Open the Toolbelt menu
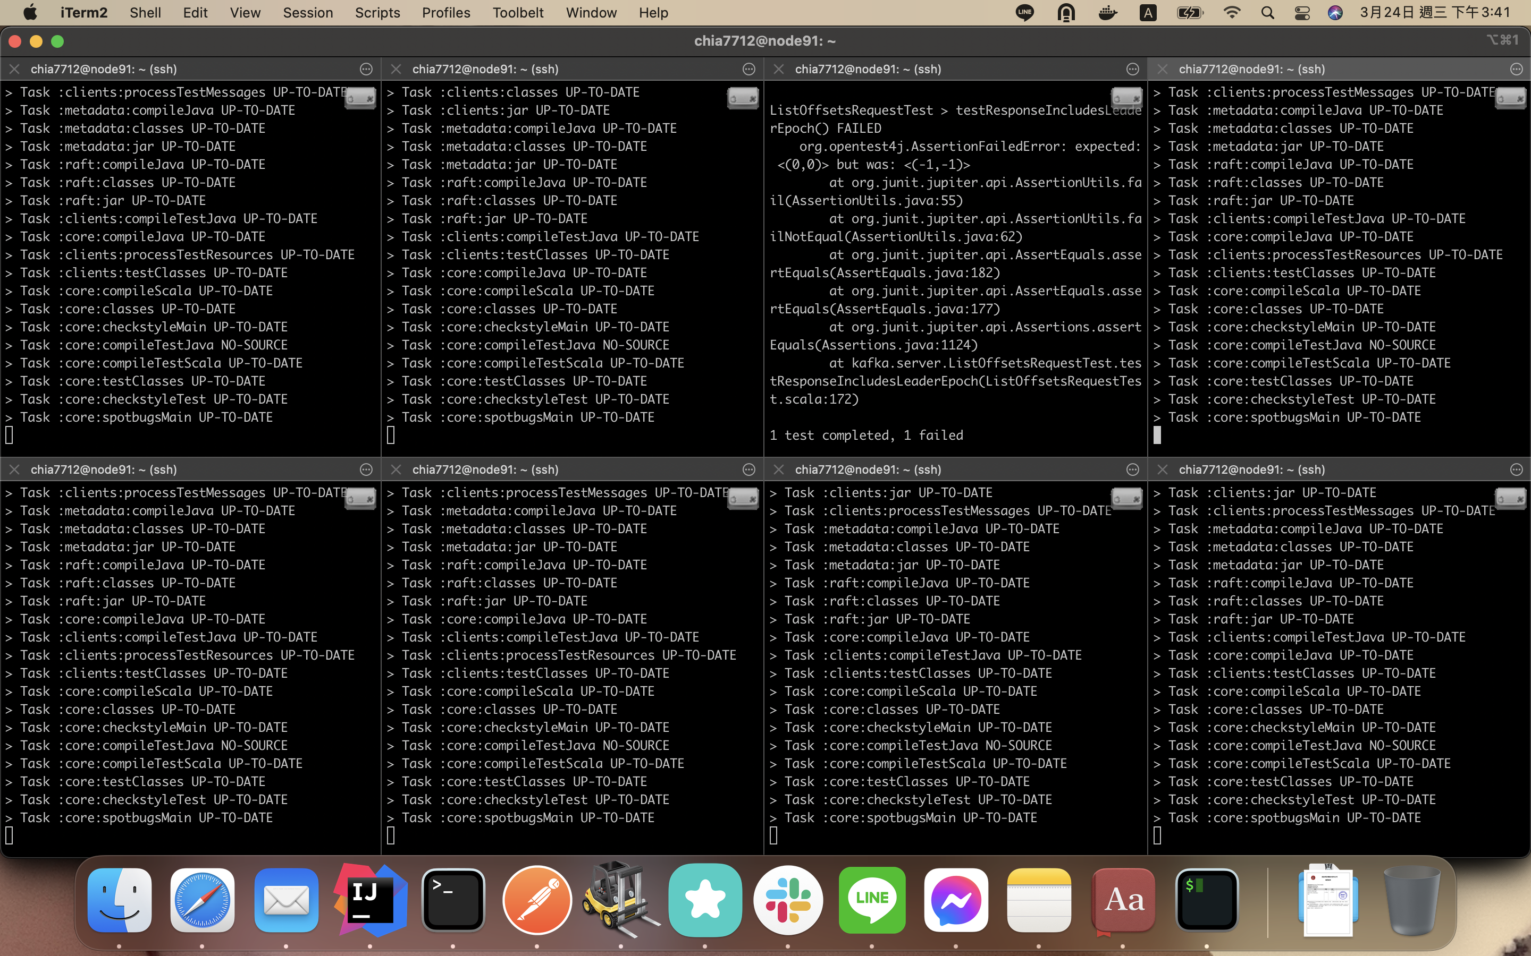 click(517, 13)
